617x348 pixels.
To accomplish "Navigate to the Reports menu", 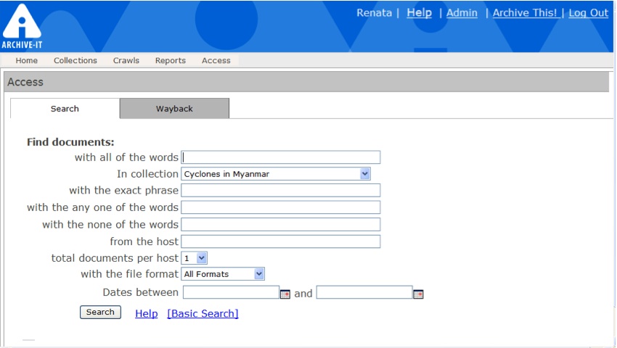I will (171, 61).
